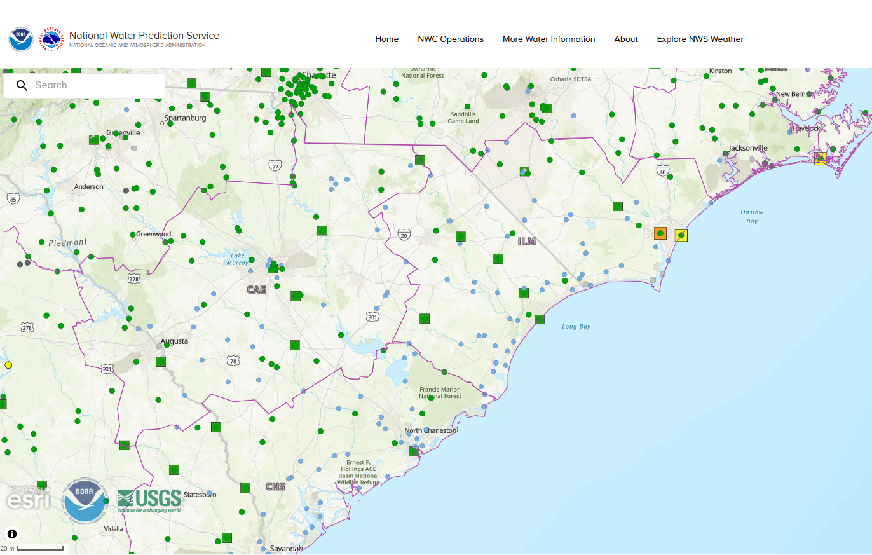Image resolution: width=872 pixels, height=555 pixels.
Task: Click the US 301 highway shield
Action: point(372,316)
